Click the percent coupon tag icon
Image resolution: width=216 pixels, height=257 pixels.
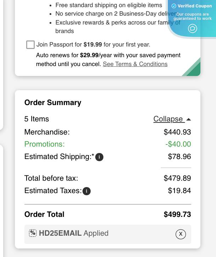click(x=33, y=233)
